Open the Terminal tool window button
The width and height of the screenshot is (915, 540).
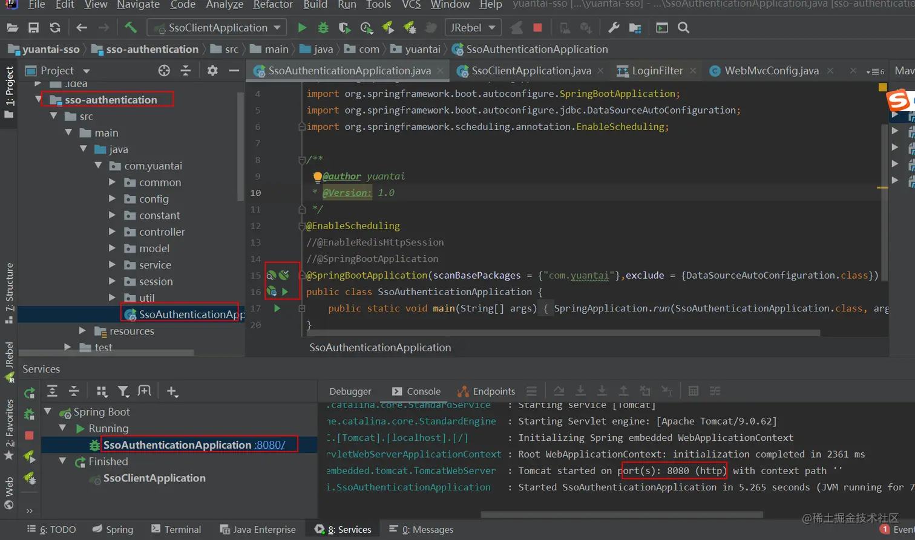[176, 530]
